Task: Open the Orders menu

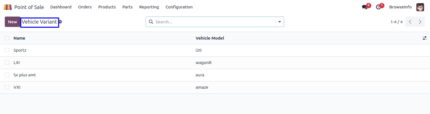Action: pyautogui.click(x=85, y=7)
